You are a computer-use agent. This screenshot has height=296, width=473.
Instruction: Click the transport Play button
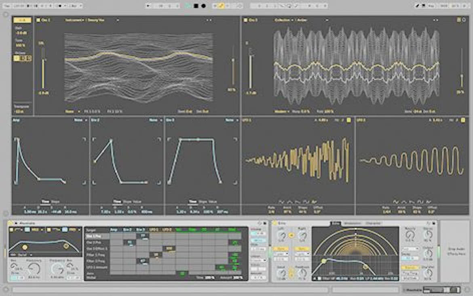[188, 6]
